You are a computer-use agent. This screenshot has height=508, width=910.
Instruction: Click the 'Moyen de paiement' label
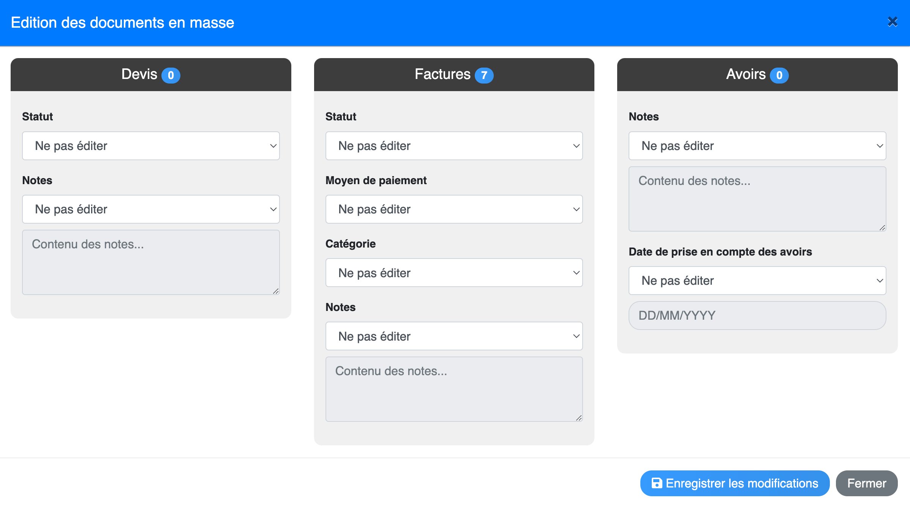pyautogui.click(x=376, y=180)
